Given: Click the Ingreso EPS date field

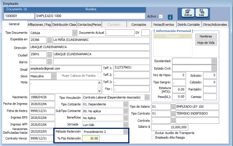Looking at the screenshot, I should click(x=42, y=118).
